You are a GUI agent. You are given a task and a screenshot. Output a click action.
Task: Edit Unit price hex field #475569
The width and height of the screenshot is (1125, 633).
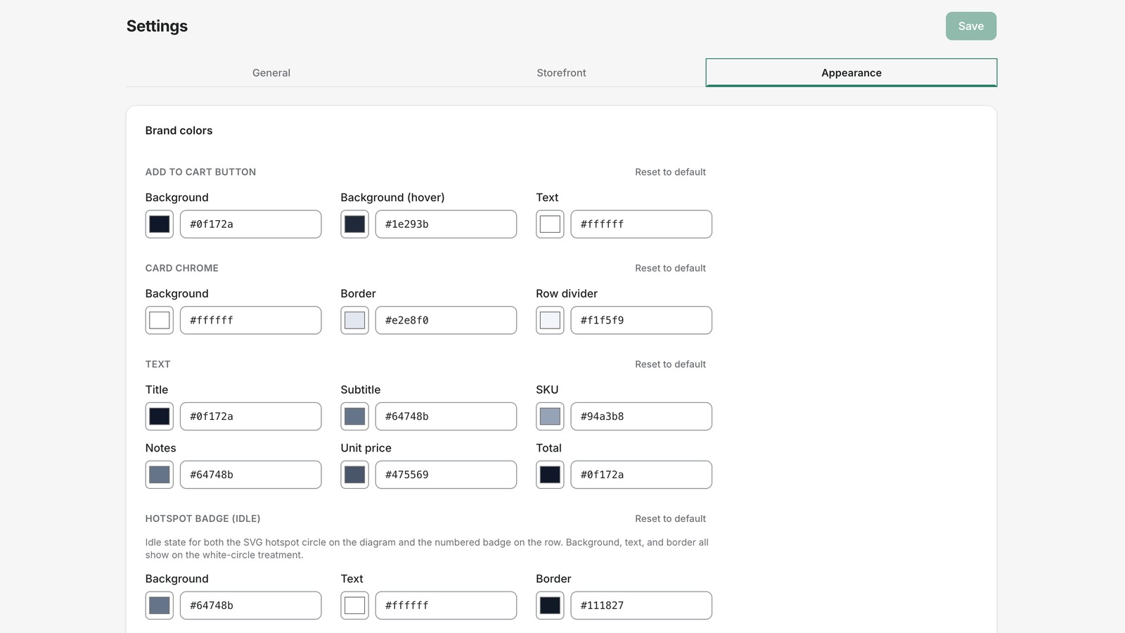point(446,475)
